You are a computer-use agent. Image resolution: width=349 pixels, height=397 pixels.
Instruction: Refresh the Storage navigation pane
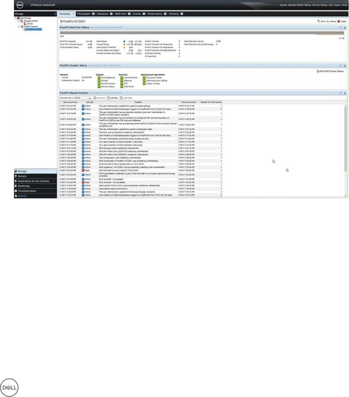coord(55,14)
